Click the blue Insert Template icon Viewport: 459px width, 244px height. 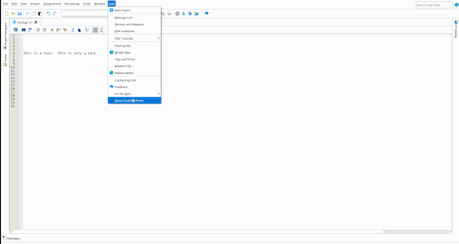(79, 30)
